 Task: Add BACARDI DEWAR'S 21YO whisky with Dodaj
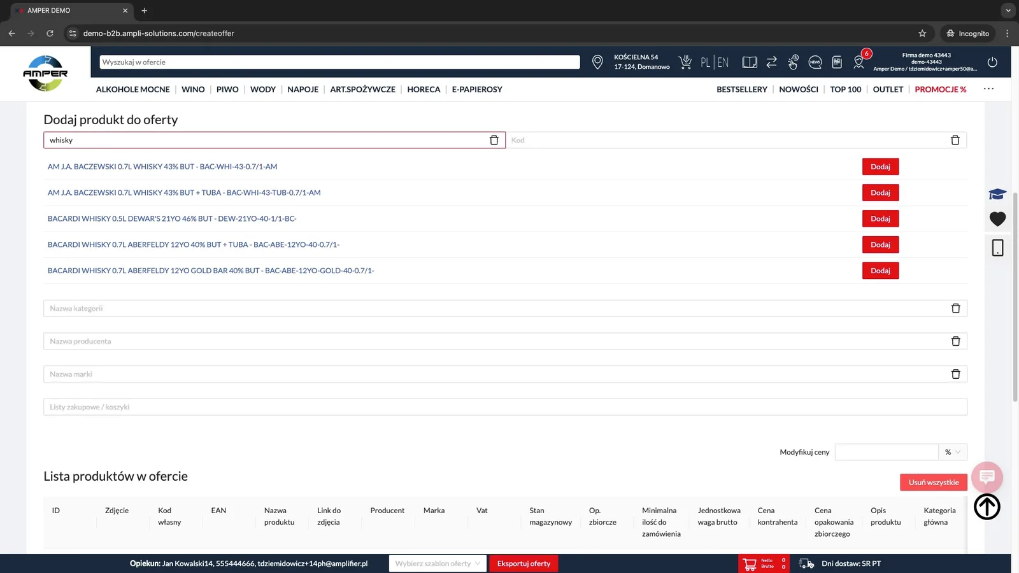click(x=880, y=219)
